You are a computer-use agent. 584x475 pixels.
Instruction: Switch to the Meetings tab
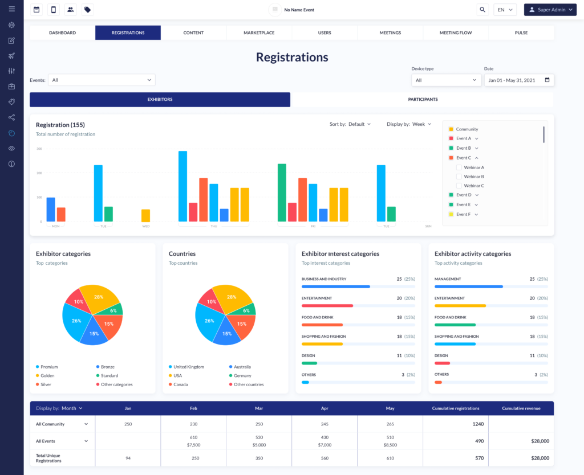tap(390, 32)
